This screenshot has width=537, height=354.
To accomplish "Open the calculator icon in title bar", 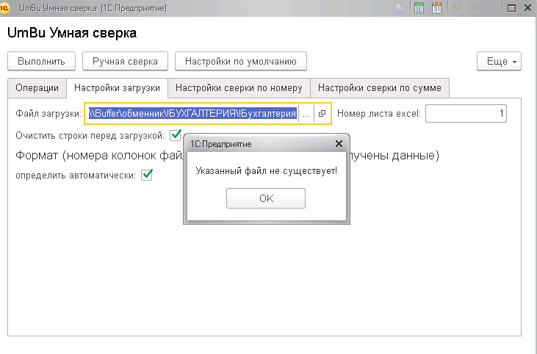I will tap(419, 8).
